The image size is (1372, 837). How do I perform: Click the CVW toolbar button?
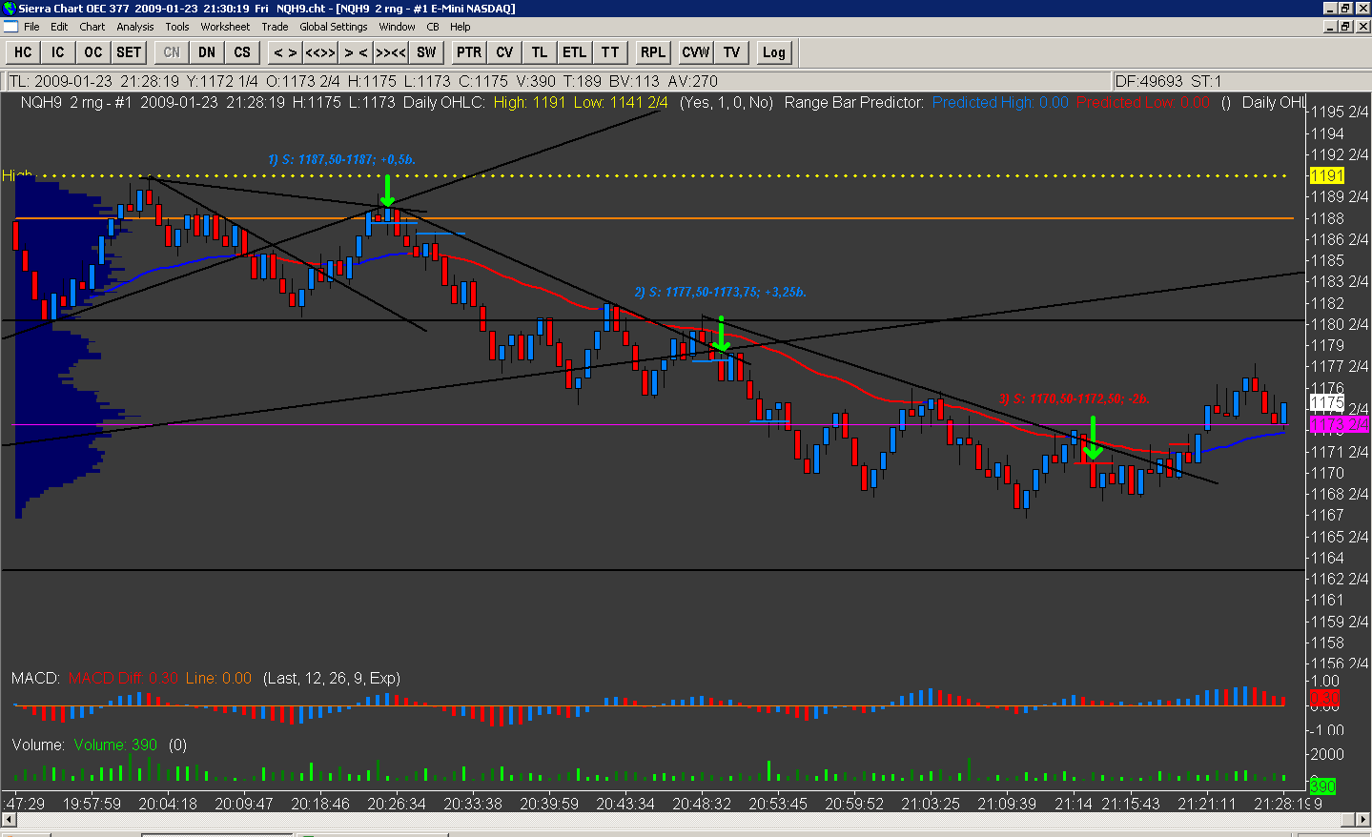(696, 52)
